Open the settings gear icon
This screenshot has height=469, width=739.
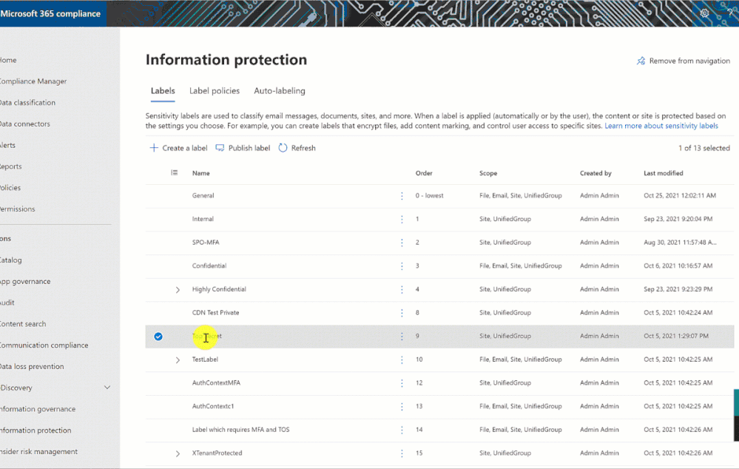[x=704, y=13]
